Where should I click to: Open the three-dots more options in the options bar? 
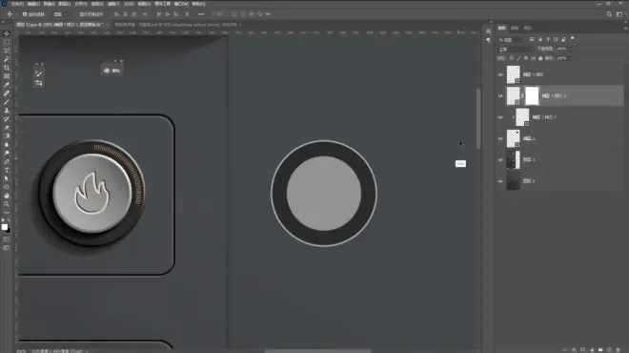[201, 14]
